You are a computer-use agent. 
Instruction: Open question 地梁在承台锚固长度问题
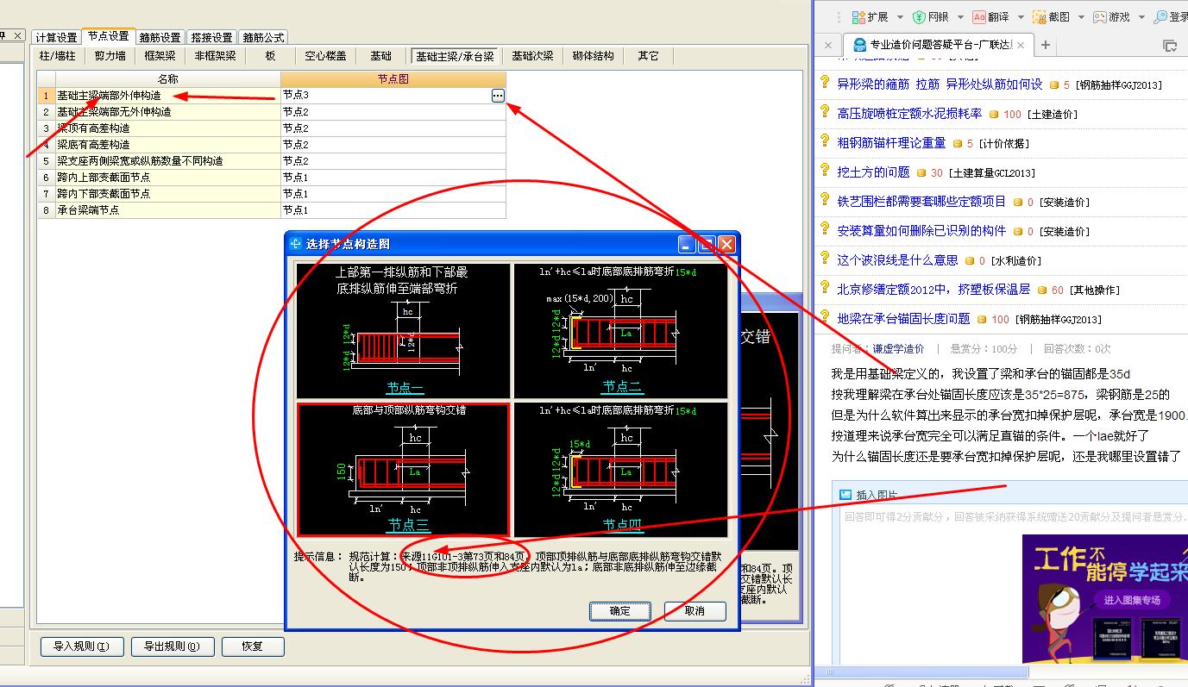pos(903,319)
